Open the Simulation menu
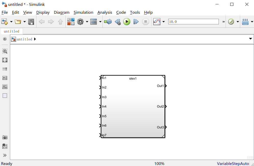Viewport: 254px width, 166px height. point(83,12)
